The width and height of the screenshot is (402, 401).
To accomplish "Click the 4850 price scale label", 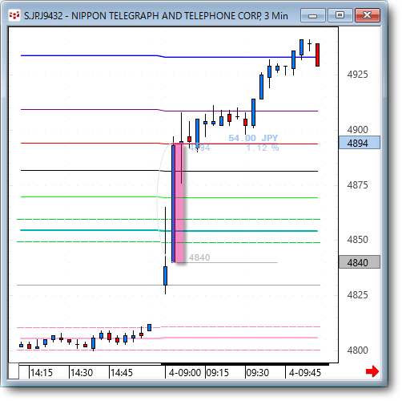I will [x=357, y=240].
